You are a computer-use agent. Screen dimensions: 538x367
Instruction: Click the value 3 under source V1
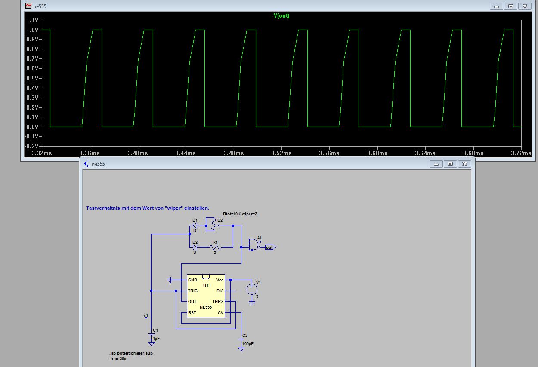pos(257,296)
